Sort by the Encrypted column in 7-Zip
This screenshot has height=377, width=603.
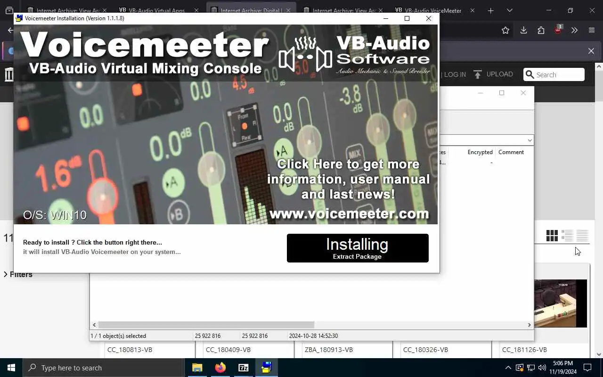coord(480,152)
